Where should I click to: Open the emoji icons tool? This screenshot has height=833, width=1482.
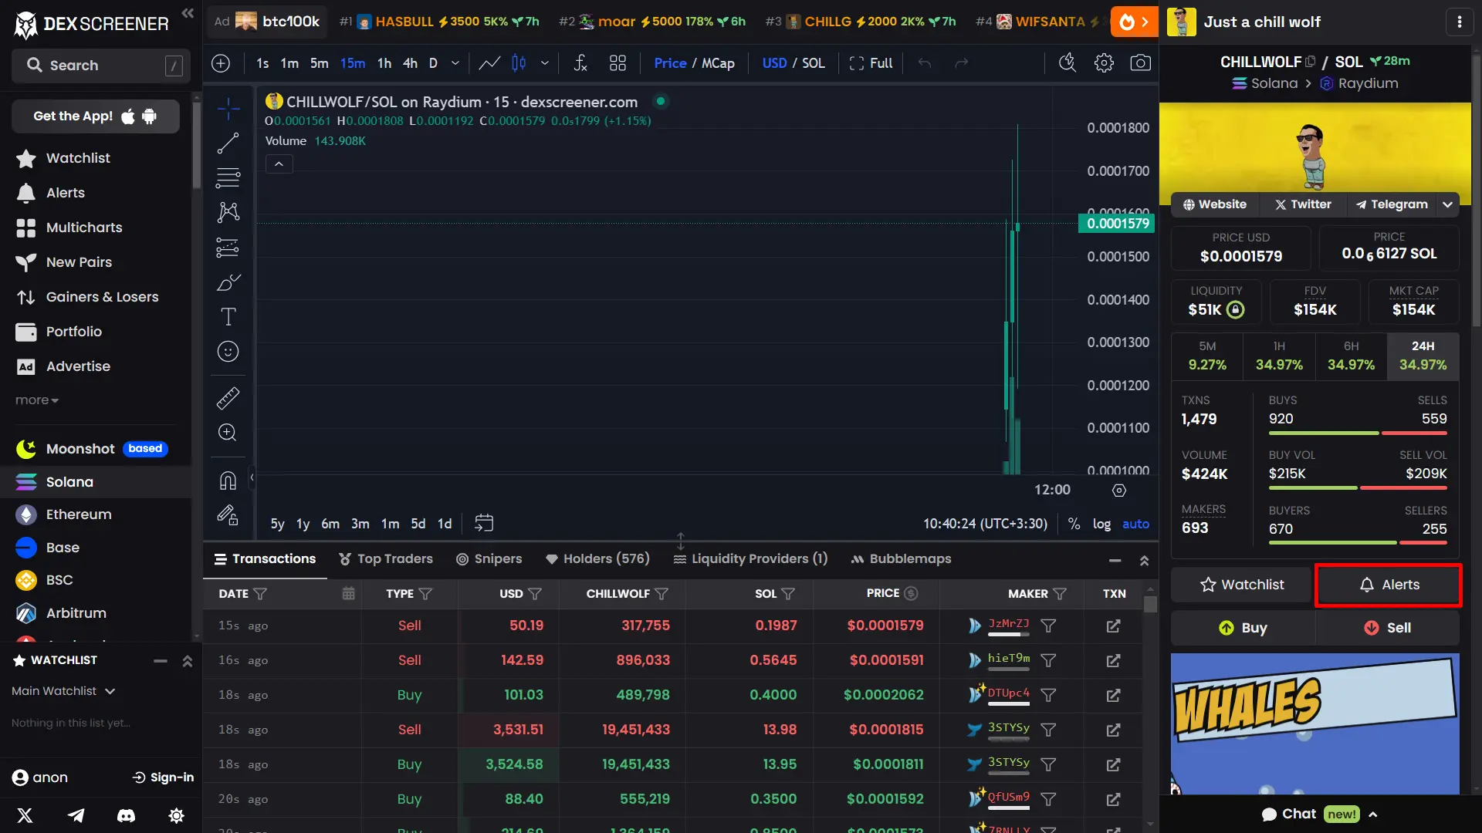(x=228, y=352)
